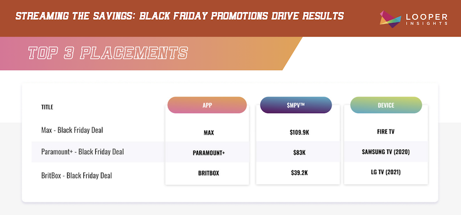Viewport: 461px width, 215px height.
Task: Click the $83K value cell
Action: point(297,153)
